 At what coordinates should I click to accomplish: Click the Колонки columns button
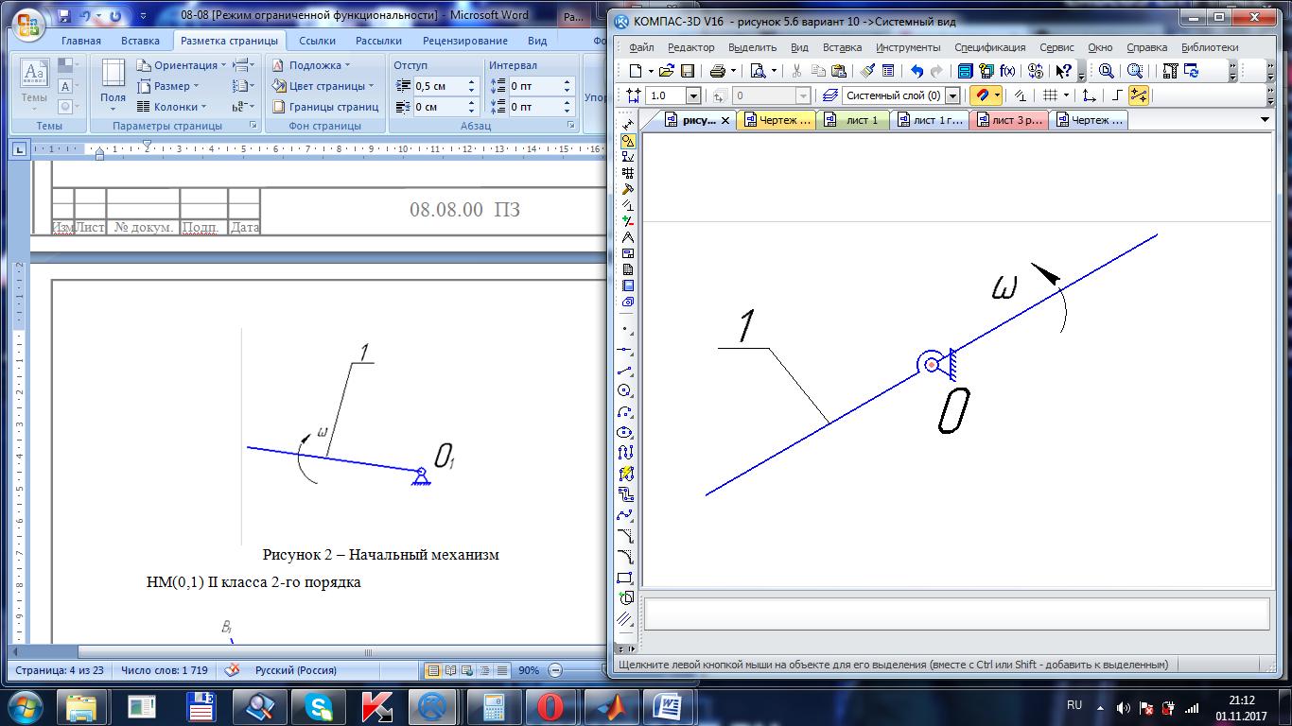tap(170, 107)
